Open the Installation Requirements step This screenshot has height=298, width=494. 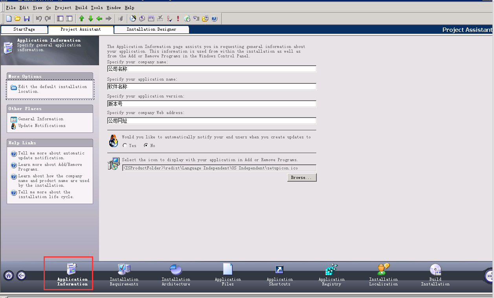pos(124,275)
